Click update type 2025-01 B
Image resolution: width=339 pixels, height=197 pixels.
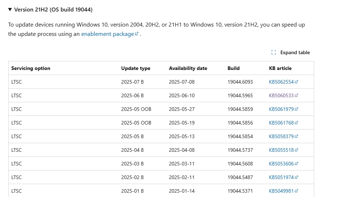click(132, 191)
